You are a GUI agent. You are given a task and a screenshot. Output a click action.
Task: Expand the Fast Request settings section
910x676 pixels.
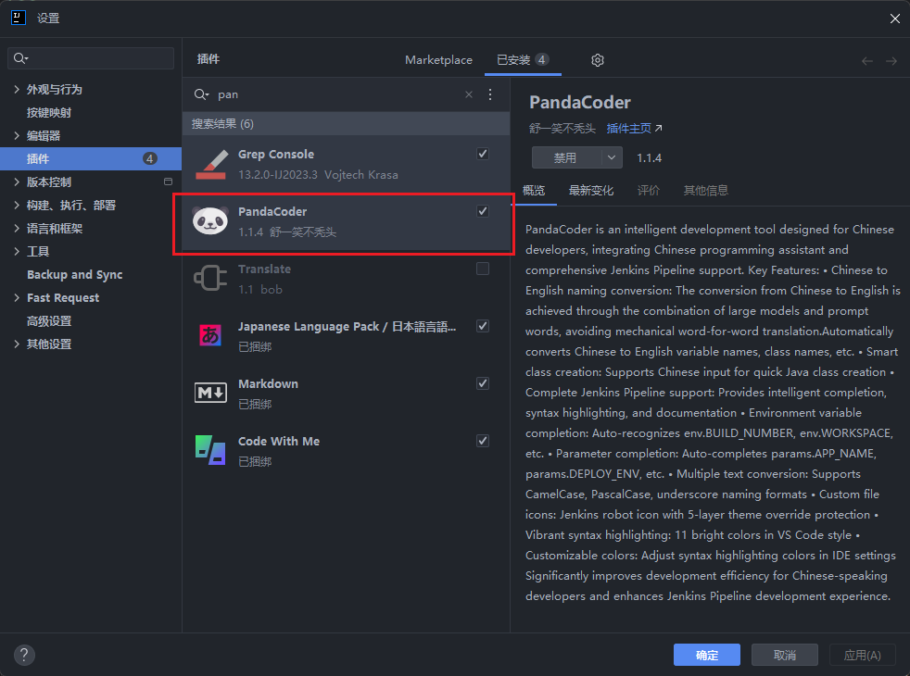pyautogui.click(x=17, y=298)
